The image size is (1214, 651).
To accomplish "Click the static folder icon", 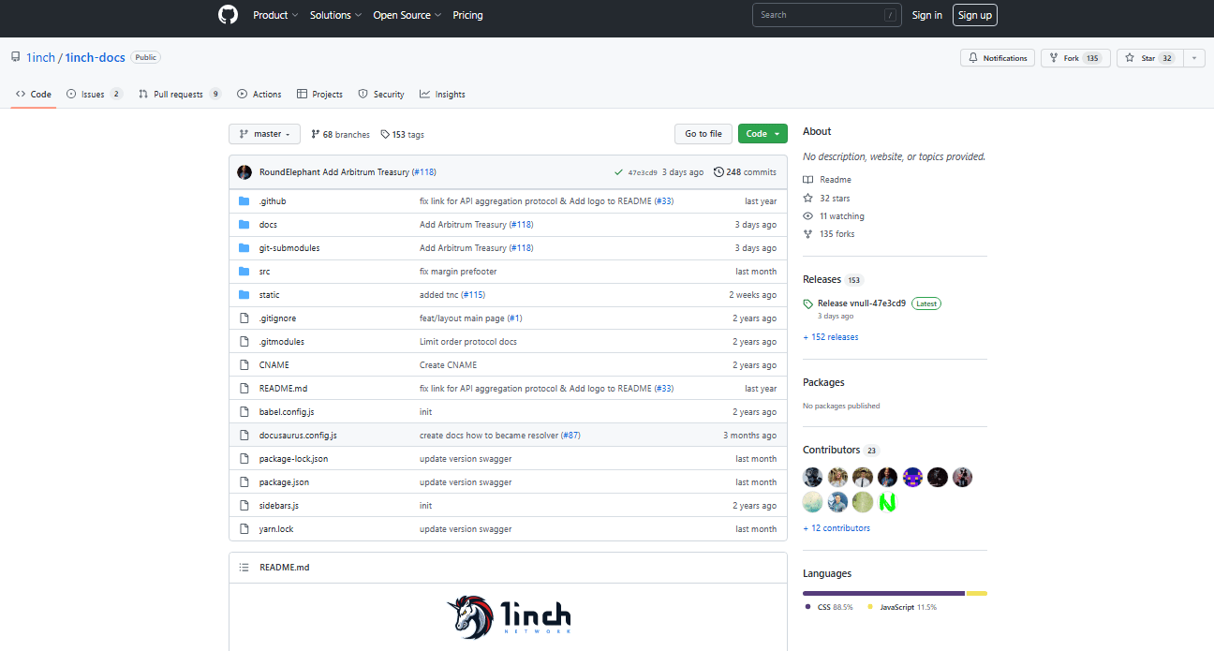I will 244,295.
